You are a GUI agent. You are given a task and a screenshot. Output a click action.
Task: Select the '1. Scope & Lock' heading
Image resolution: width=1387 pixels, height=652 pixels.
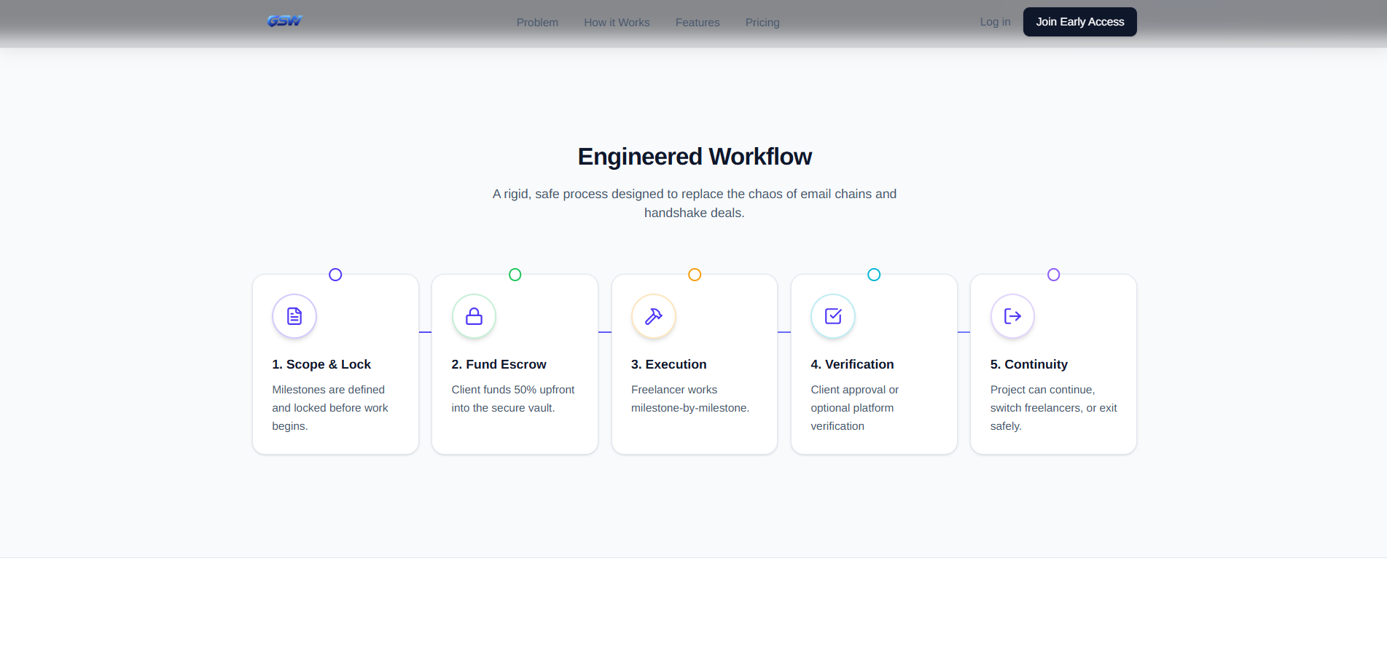[321, 364]
